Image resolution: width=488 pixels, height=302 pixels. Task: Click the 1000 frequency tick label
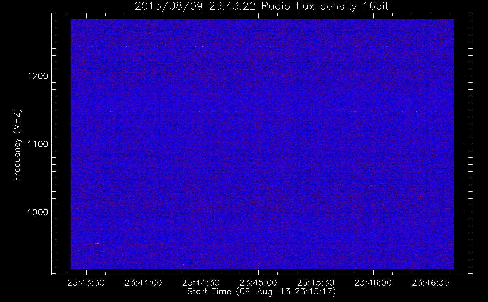37,212
